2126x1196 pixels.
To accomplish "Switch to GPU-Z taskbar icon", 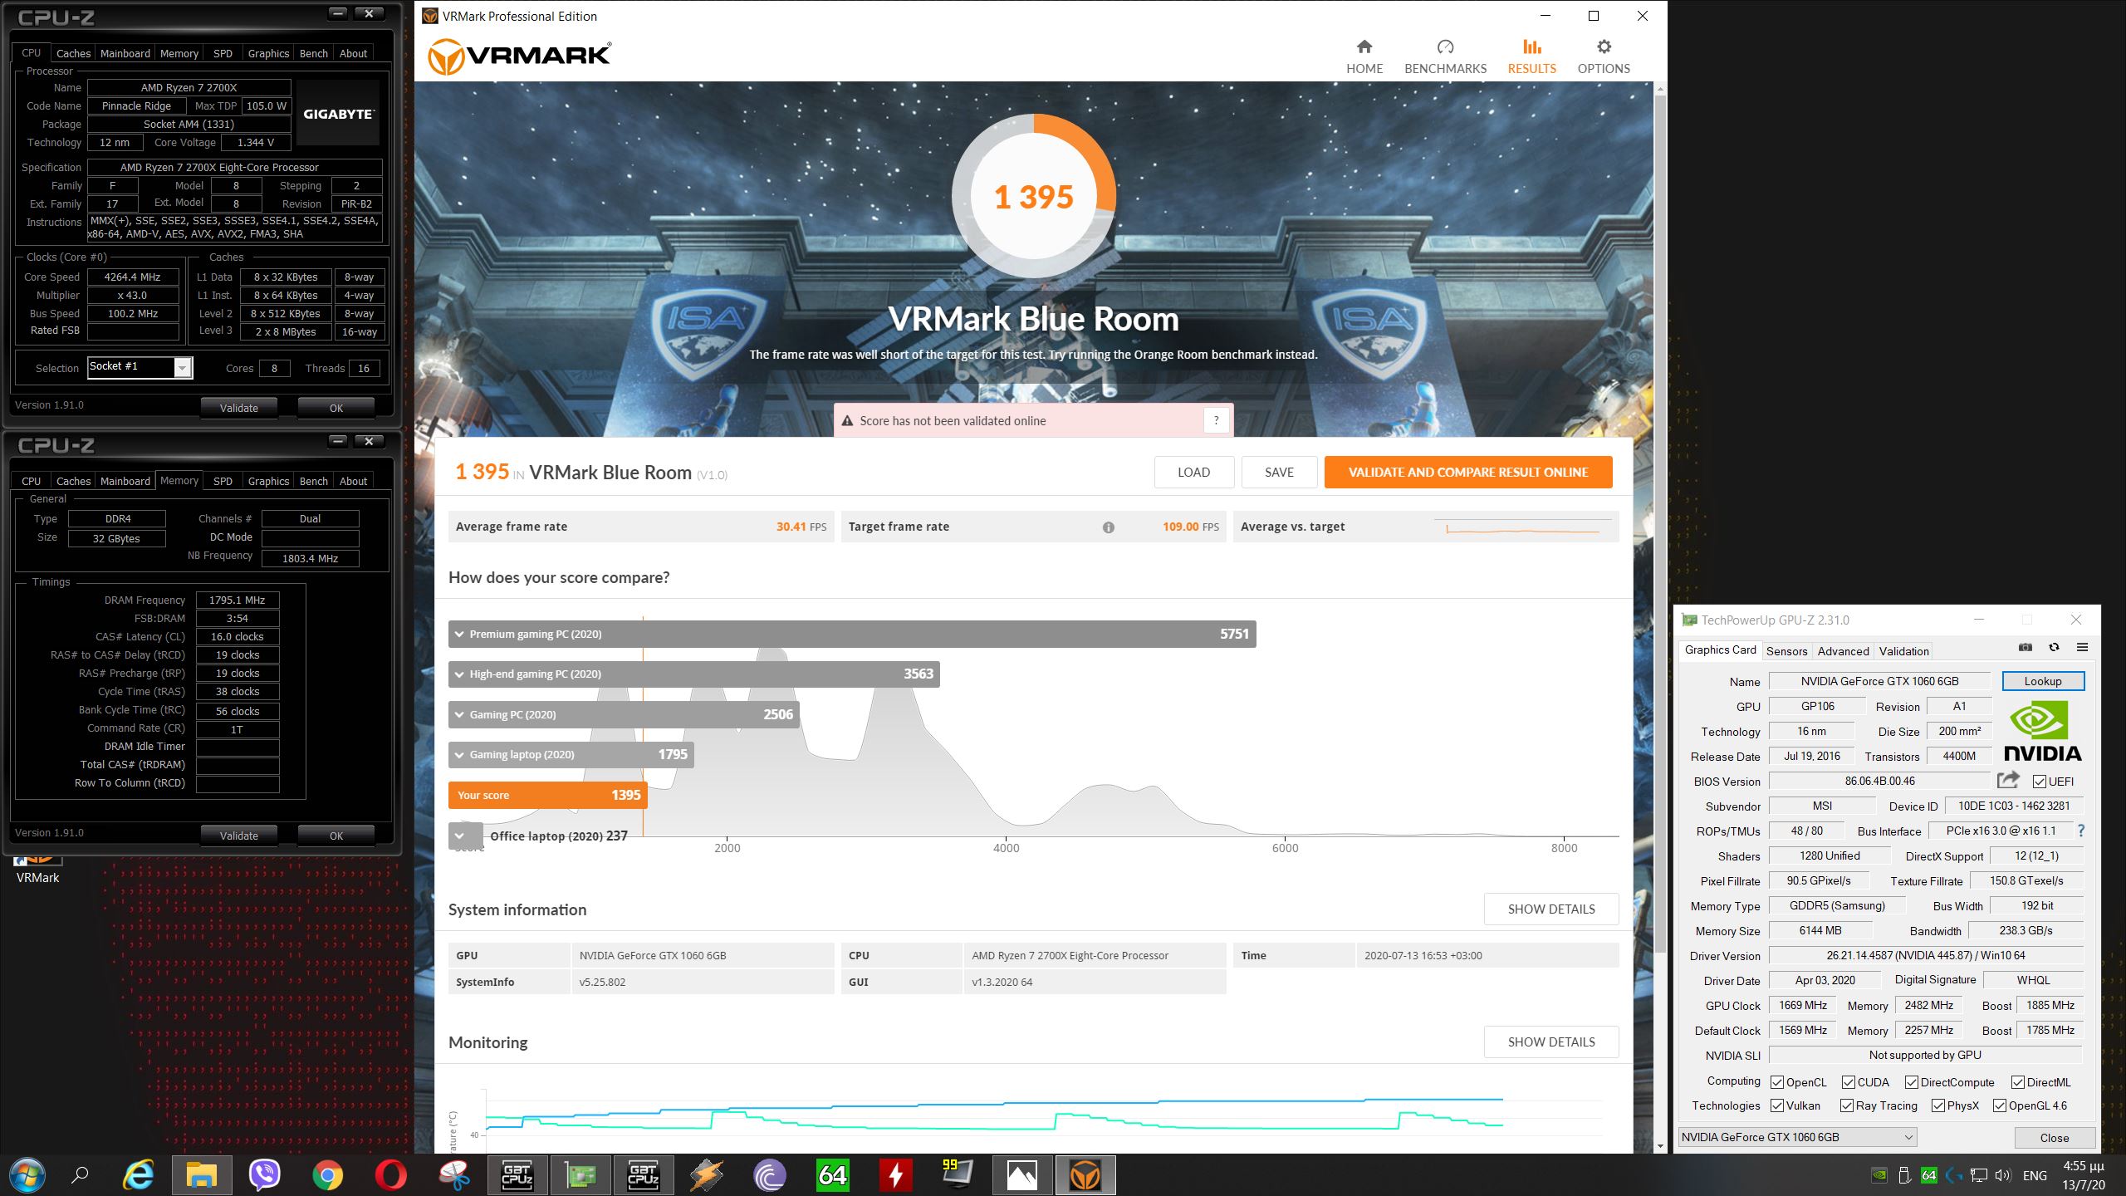I will (x=580, y=1174).
